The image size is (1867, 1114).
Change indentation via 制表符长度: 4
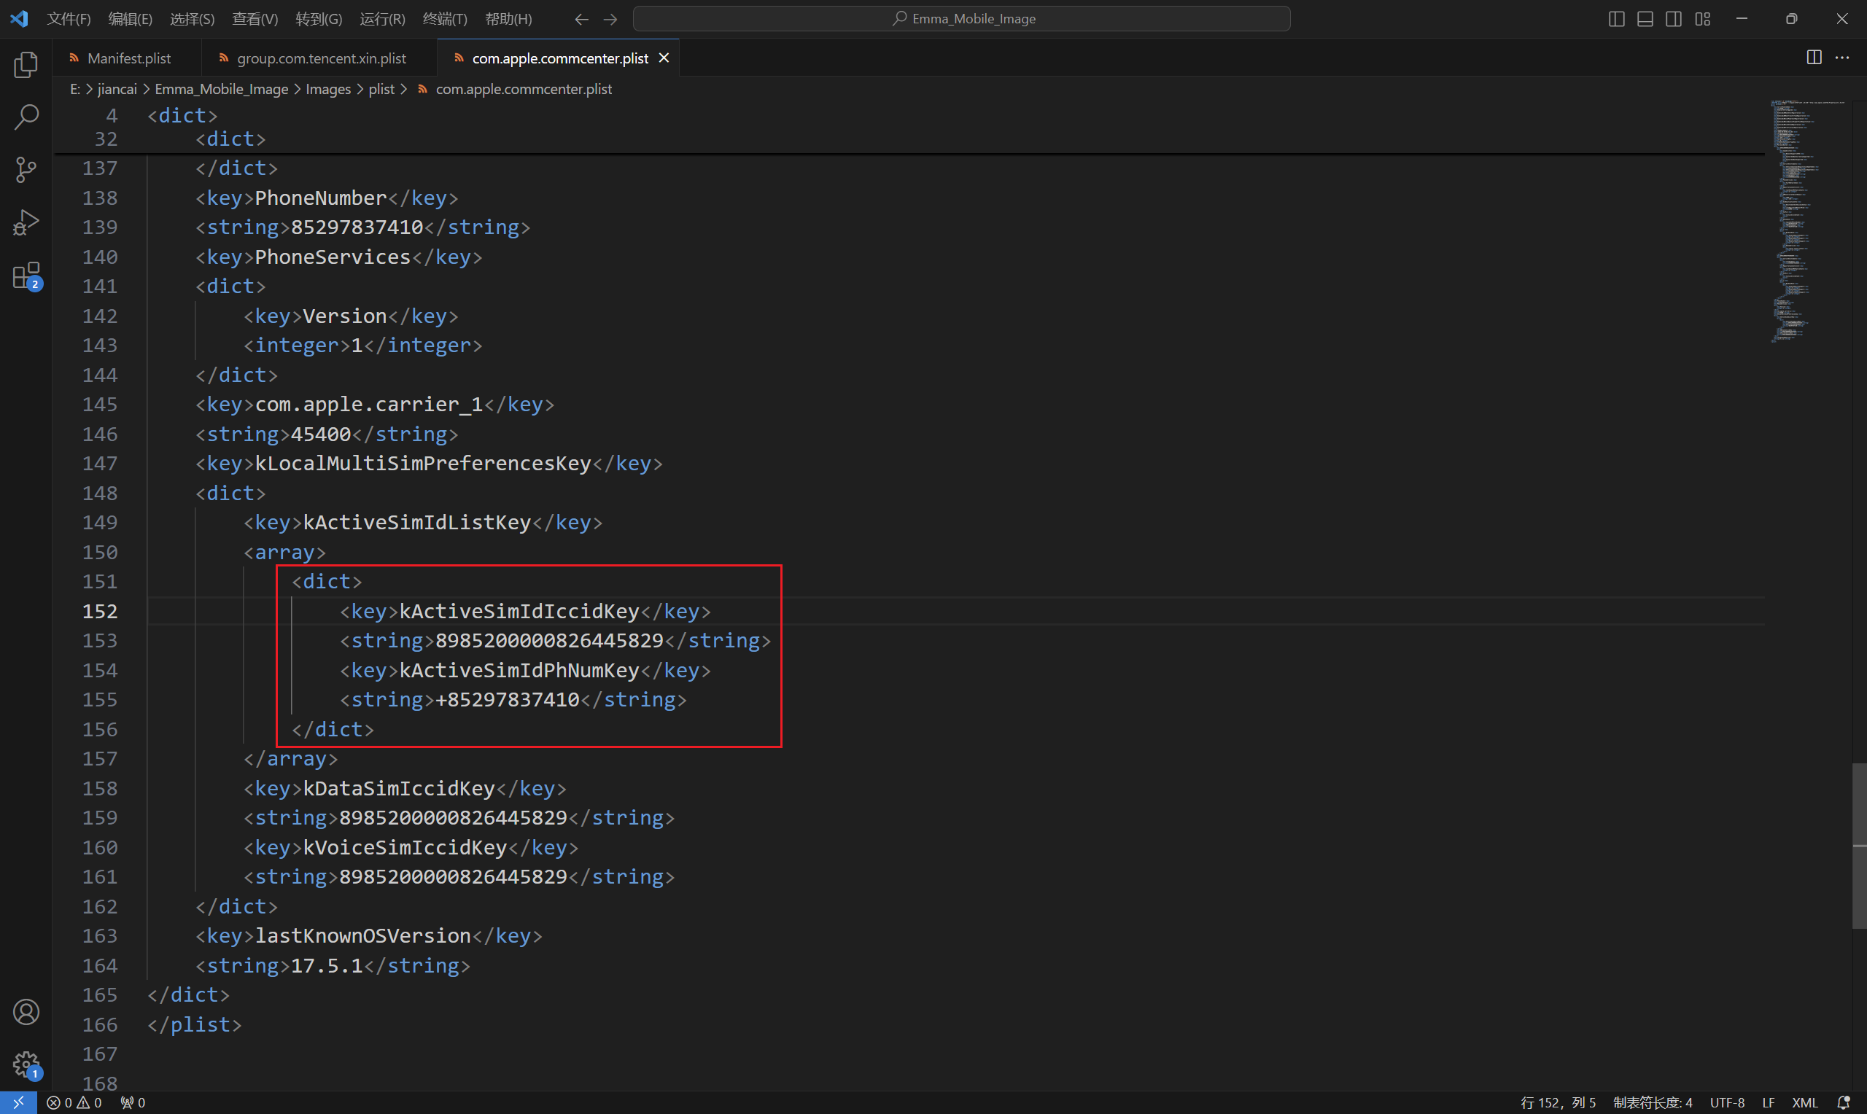1653,1102
